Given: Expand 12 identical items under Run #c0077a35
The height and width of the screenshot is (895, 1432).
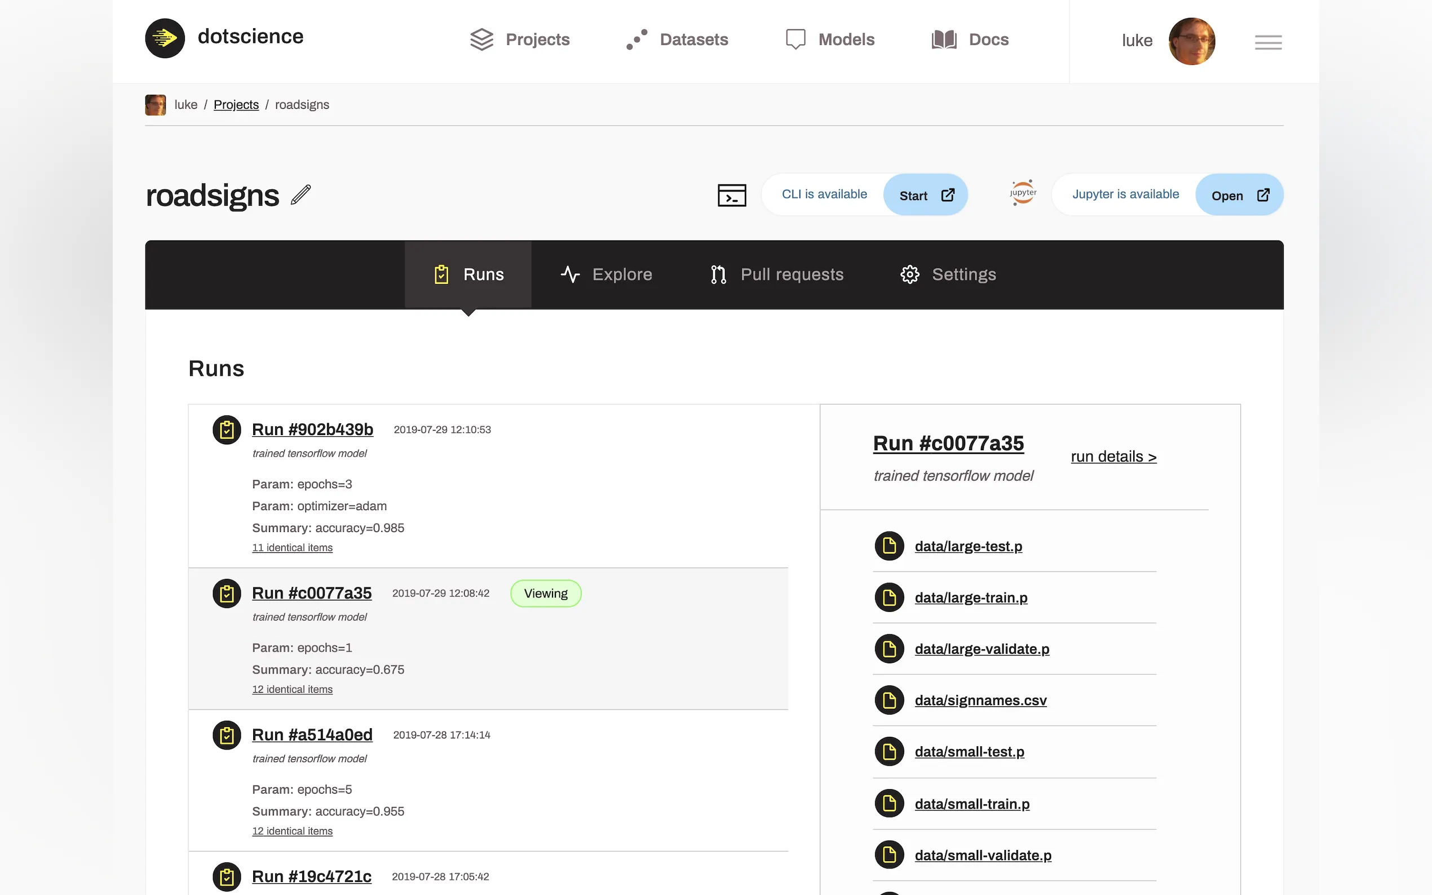Looking at the screenshot, I should 292,689.
